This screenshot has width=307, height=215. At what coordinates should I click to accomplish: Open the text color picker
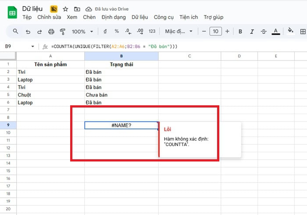(276, 32)
